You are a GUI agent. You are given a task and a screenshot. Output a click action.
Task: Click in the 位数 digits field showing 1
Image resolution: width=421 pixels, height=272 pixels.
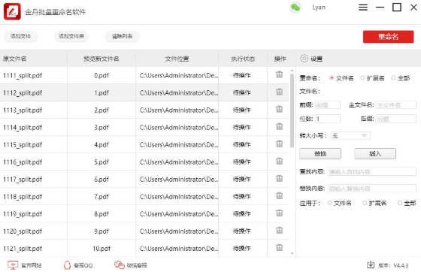(327, 119)
